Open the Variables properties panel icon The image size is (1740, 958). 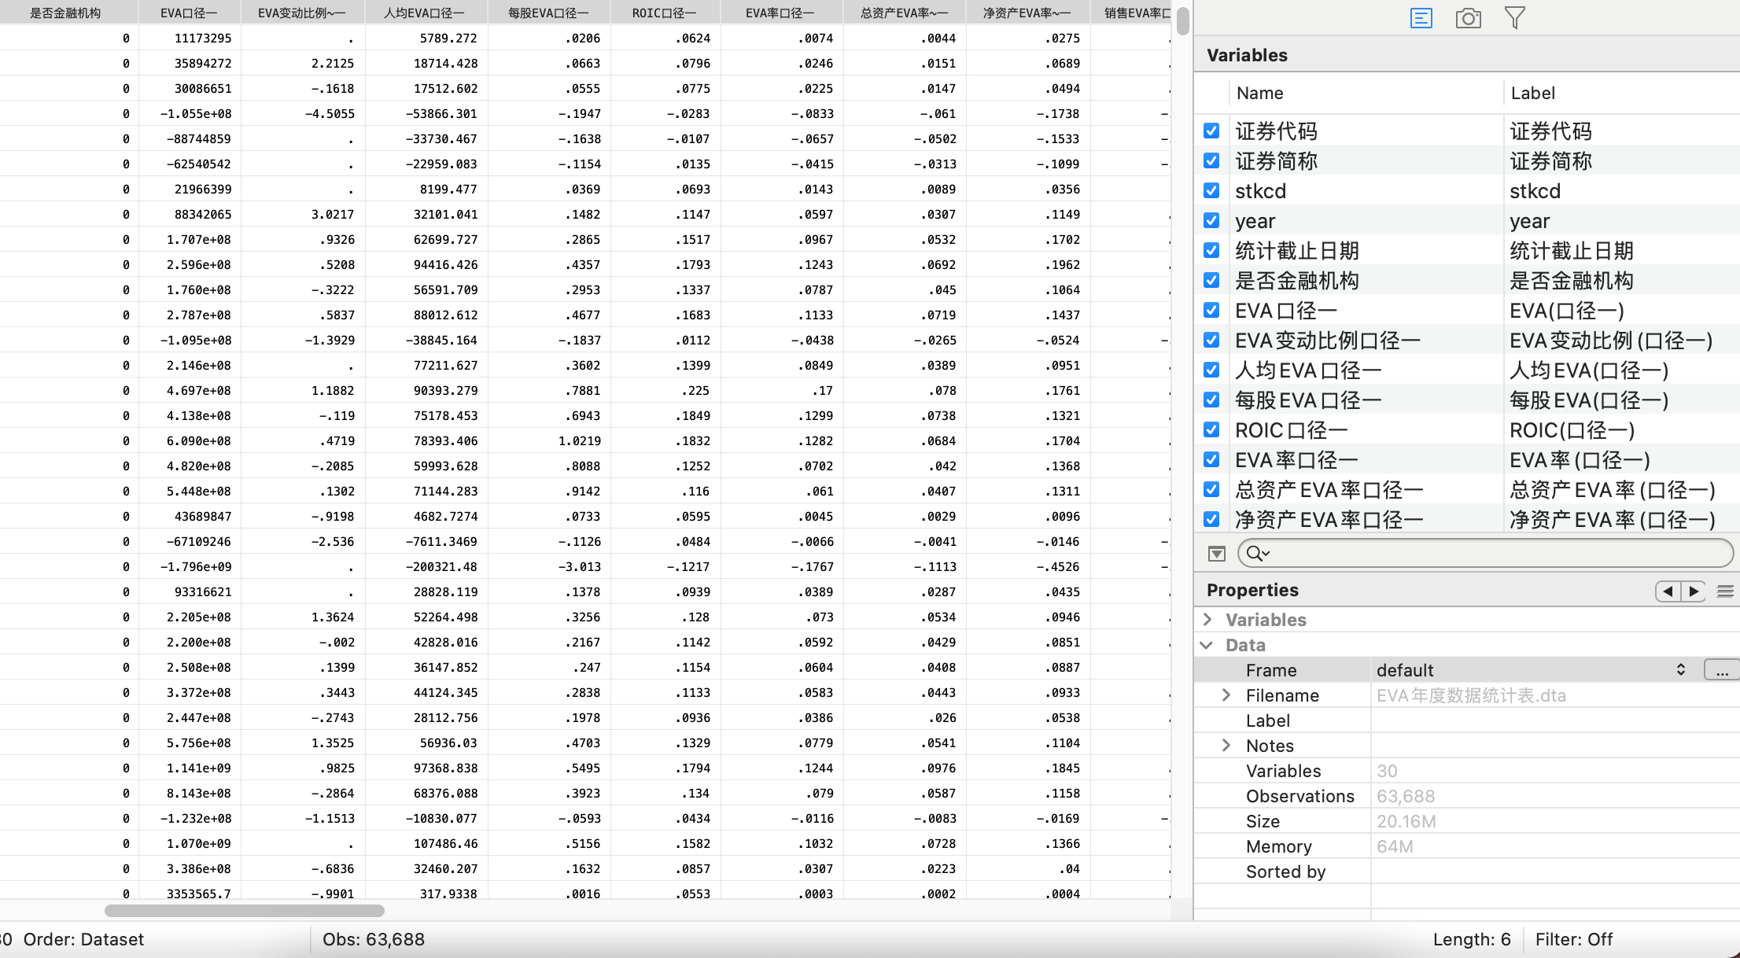pyautogui.click(x=1421, y=18)
